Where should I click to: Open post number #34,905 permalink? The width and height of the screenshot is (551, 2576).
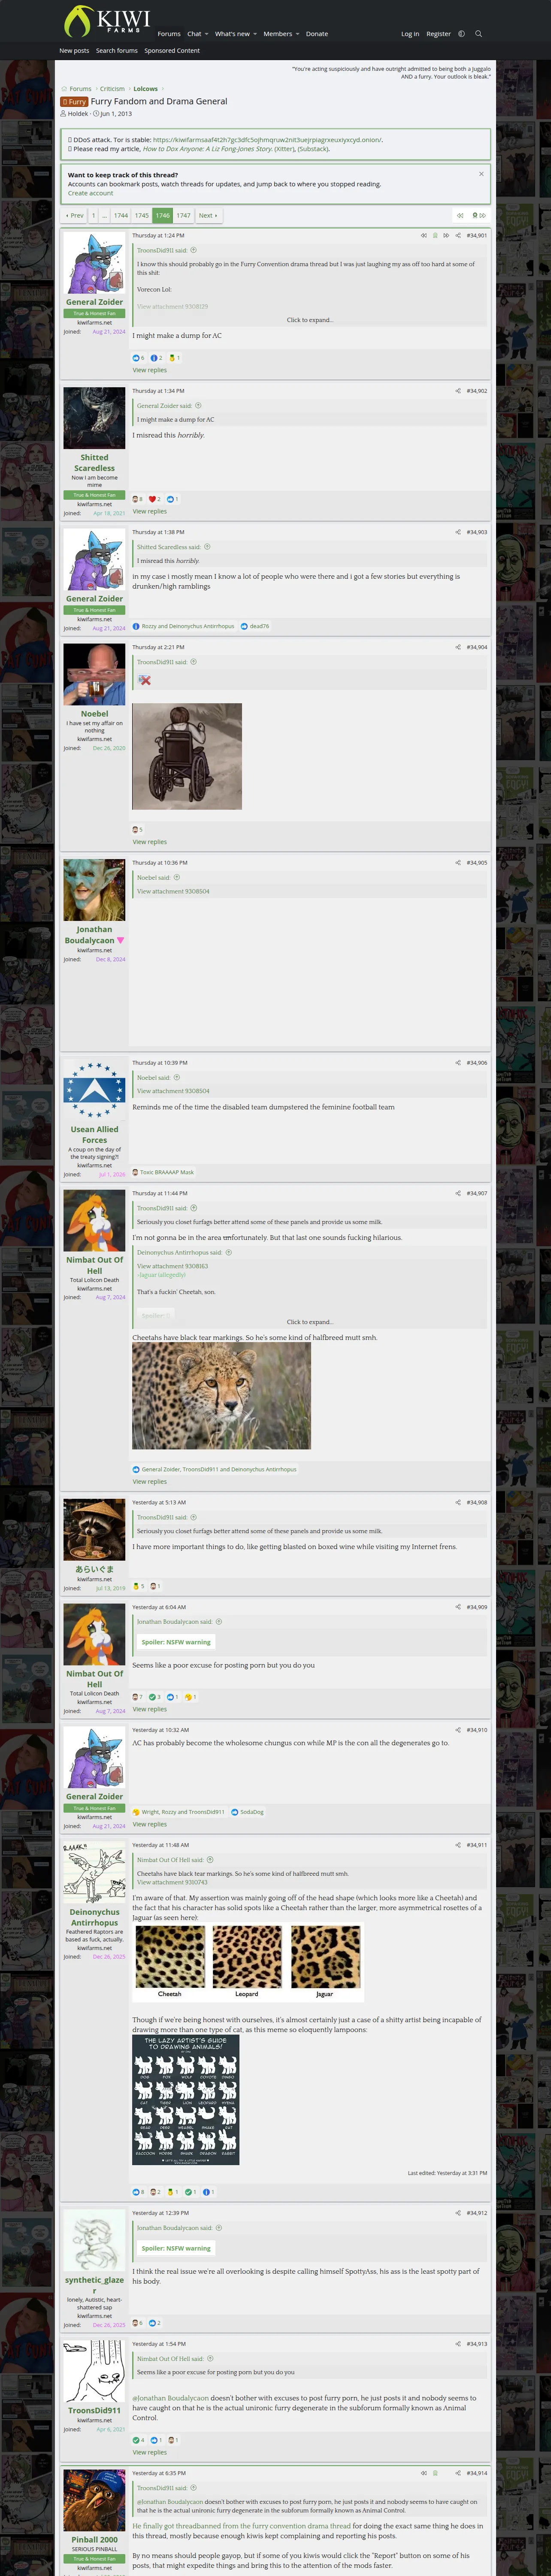(477, 863)
